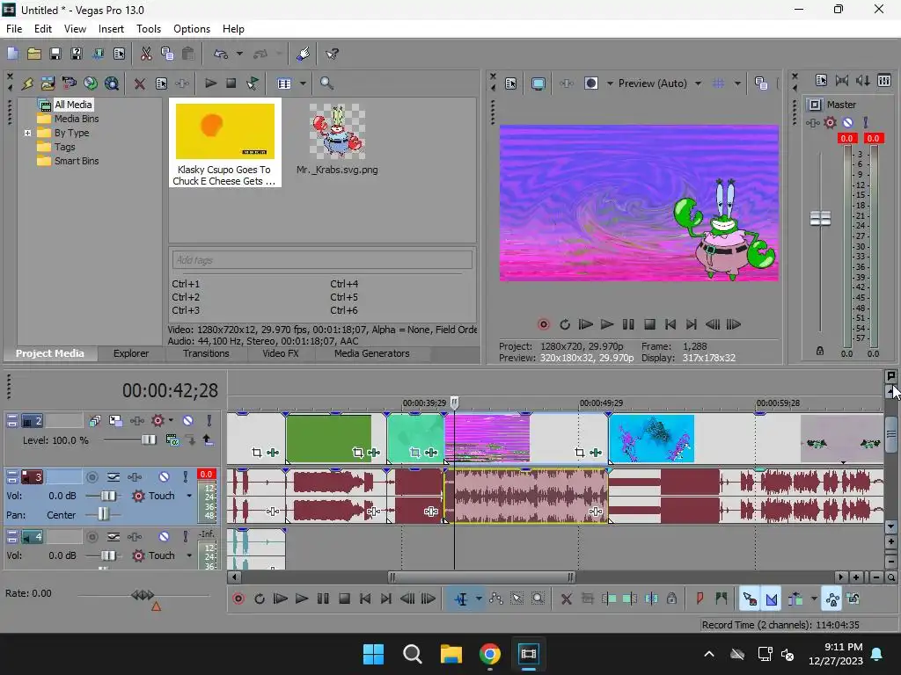Start media preview in Project Media toolbar

[x=210, y=83]
